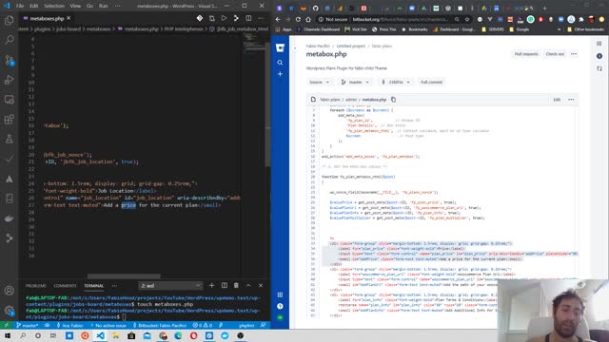Open the Search view in VS Code
609x342 pixels.
pyautogui.click(x=9, y=40)
